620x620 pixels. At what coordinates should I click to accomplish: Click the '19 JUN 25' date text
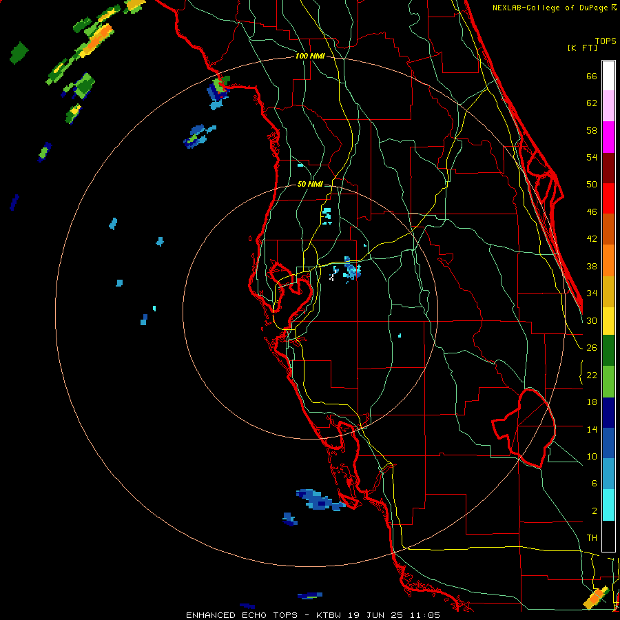coord(375,615)
